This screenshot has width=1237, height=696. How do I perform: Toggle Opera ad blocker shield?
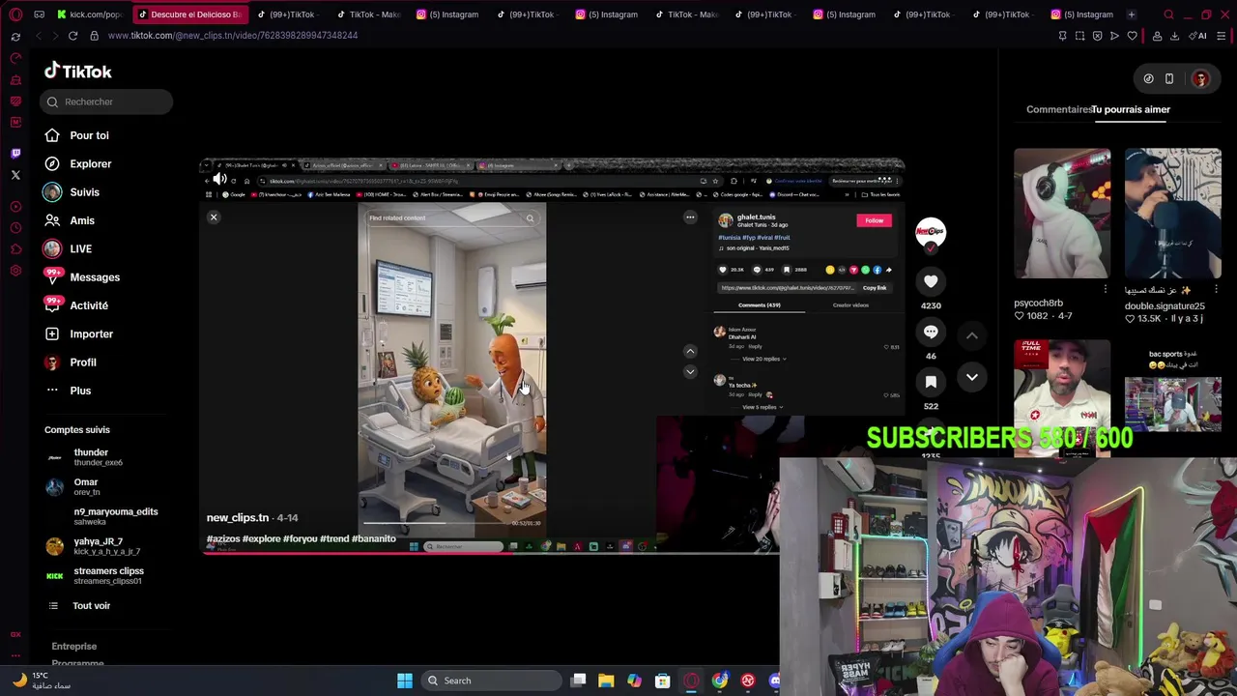pos(1097,36)
